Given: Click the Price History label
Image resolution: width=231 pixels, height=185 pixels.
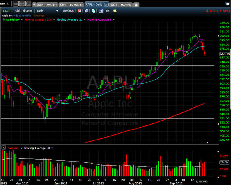Looking at the screenshot, I should point(11,19).
